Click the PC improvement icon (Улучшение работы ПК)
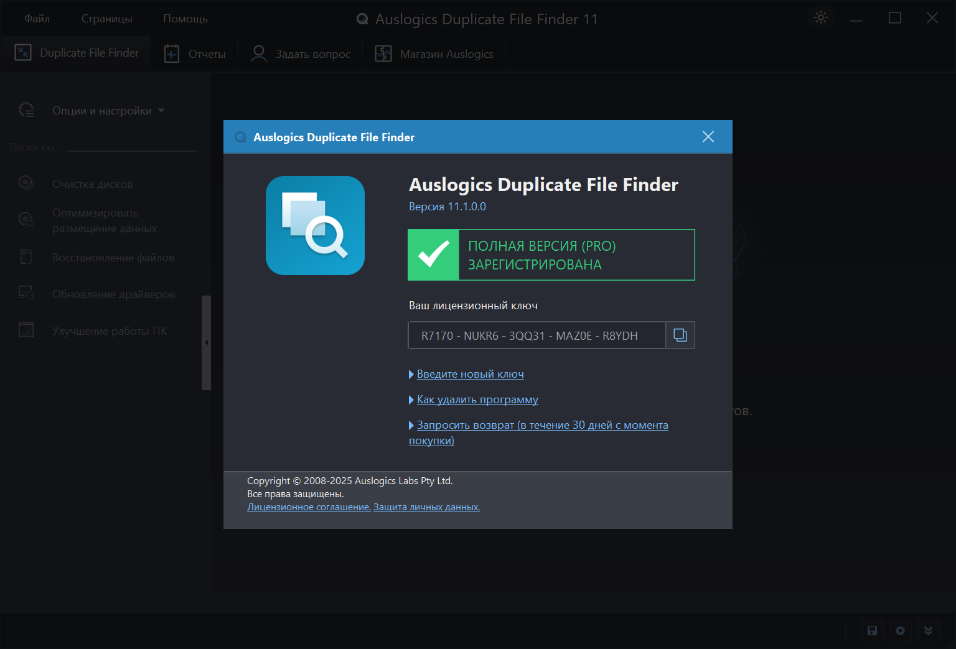956x649 pixels. point(26,330)
